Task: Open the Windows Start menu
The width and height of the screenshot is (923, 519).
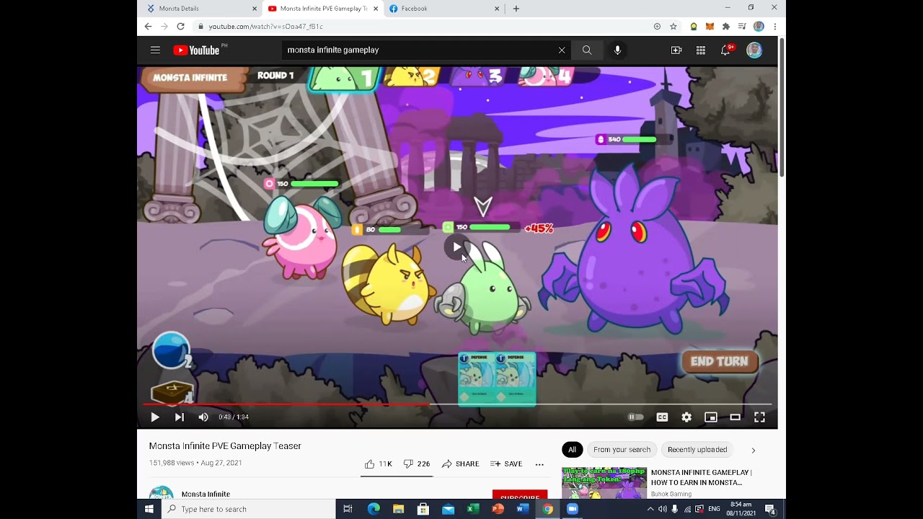Action: [149, 509]
